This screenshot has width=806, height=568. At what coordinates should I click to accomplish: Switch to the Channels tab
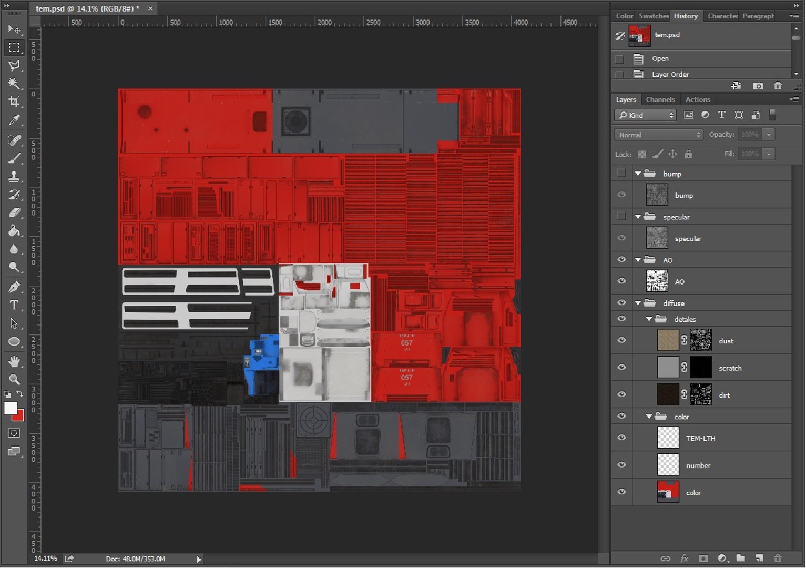coord(660,99)
